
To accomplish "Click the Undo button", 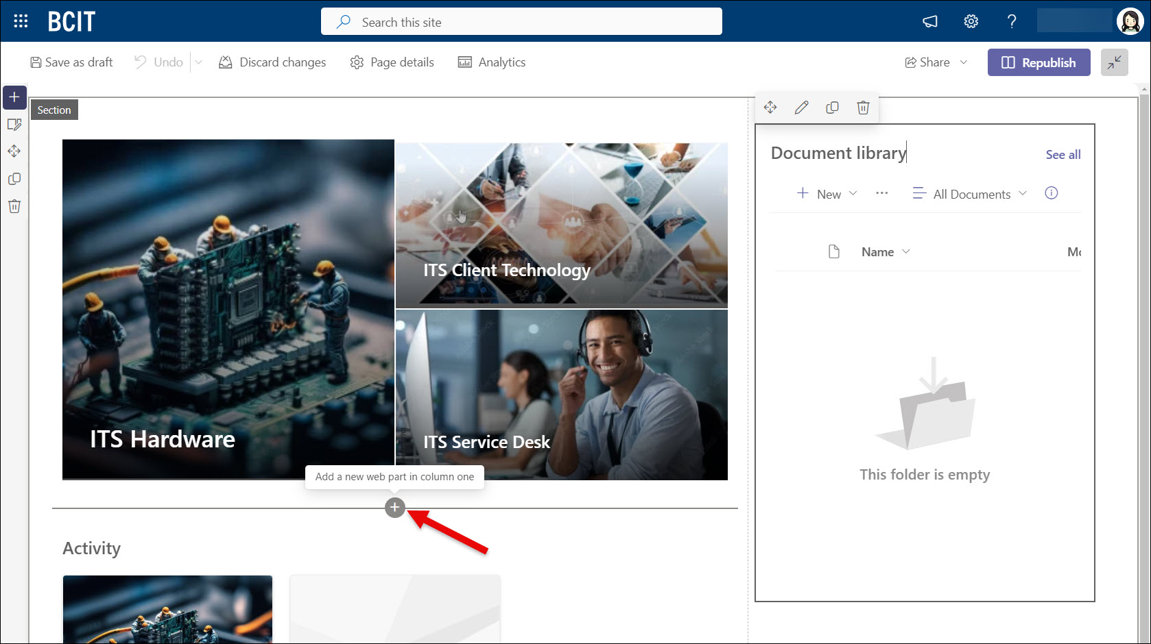I will [158, 62].
